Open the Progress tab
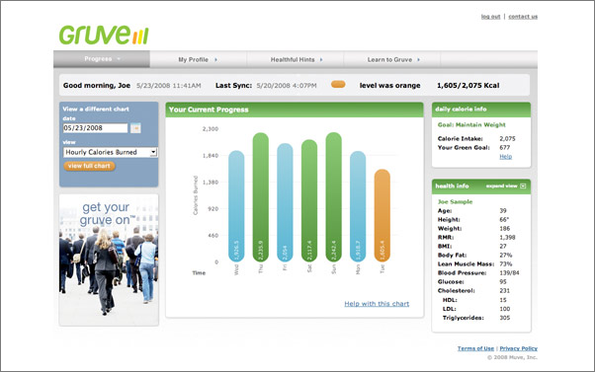 point(102,59)
